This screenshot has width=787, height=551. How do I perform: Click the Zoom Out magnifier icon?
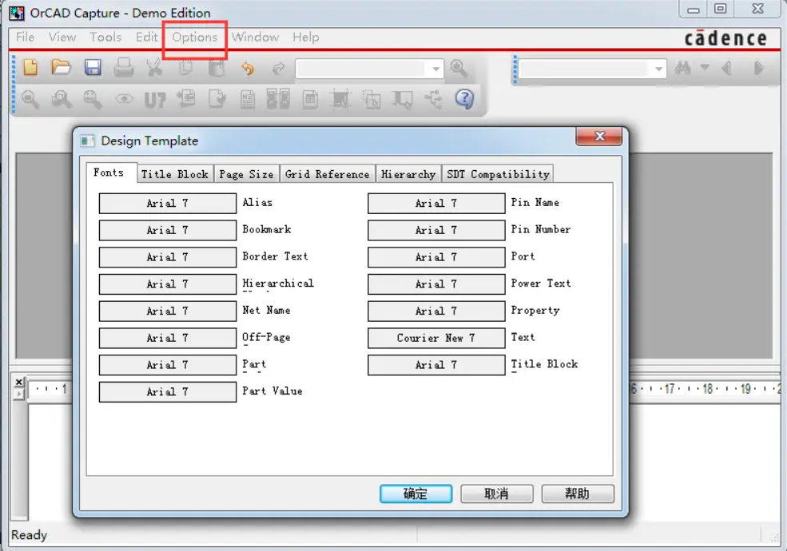(62, 99)
